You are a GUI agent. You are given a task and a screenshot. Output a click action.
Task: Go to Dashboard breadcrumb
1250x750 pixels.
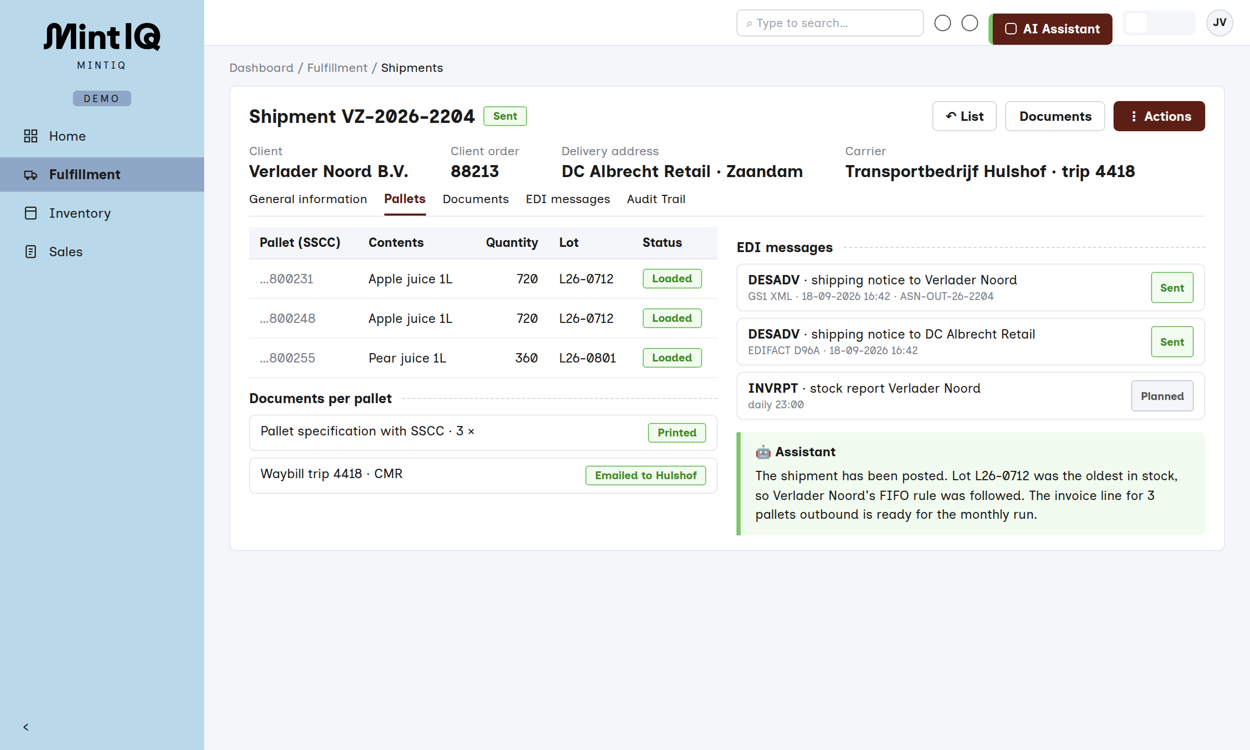(261, 68)
